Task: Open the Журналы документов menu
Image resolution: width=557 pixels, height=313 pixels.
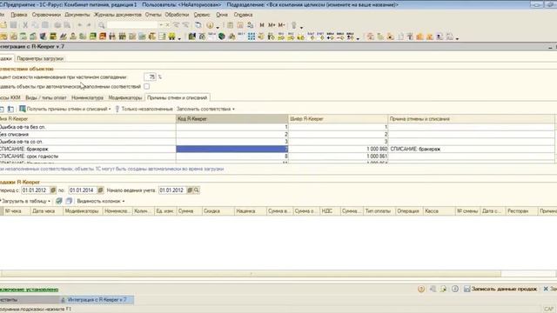Action: pyautogui.click(x=117, y=15)
